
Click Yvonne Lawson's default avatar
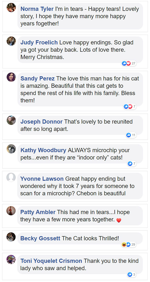(x=11, y=178)
